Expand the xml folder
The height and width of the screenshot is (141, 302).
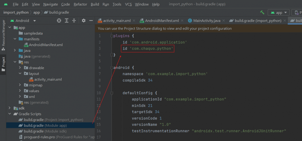pos(20,97)
